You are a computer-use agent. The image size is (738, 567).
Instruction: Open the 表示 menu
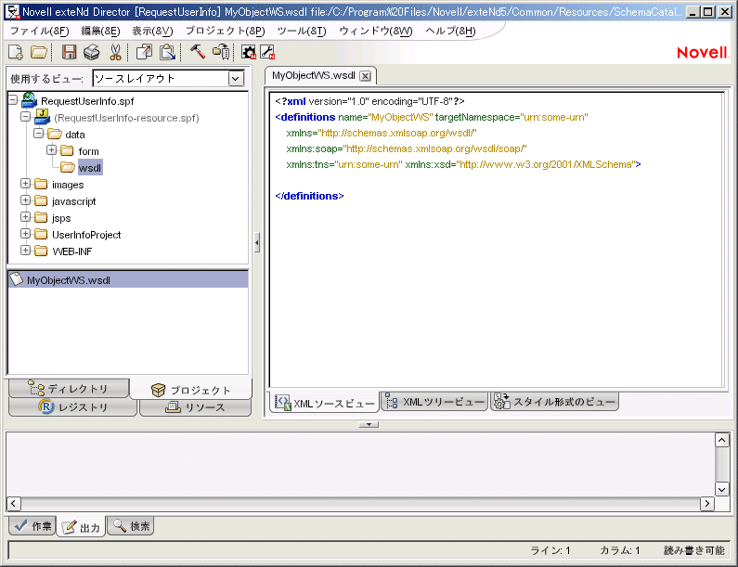pos(152,31)
